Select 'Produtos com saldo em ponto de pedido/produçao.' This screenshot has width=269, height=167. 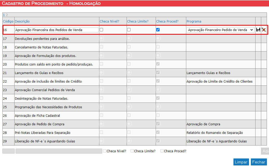tap(54, 64)
